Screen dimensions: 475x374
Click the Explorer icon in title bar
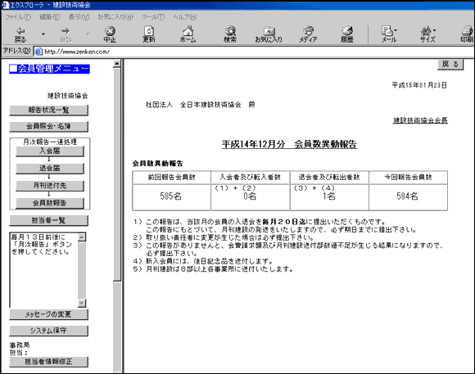click(x=5, y=5)
